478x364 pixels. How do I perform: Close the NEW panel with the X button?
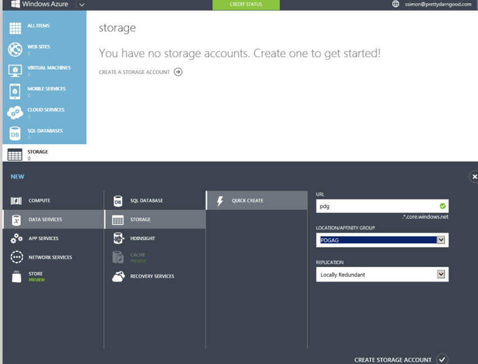pos(474,177)
